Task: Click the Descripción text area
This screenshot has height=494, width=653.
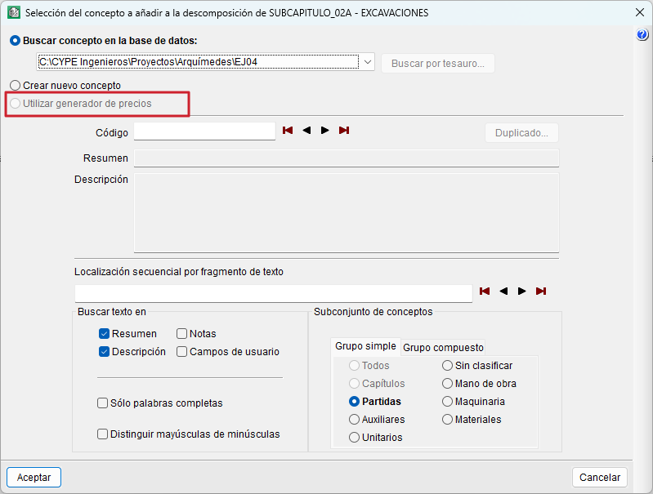Action: (346, 212)
